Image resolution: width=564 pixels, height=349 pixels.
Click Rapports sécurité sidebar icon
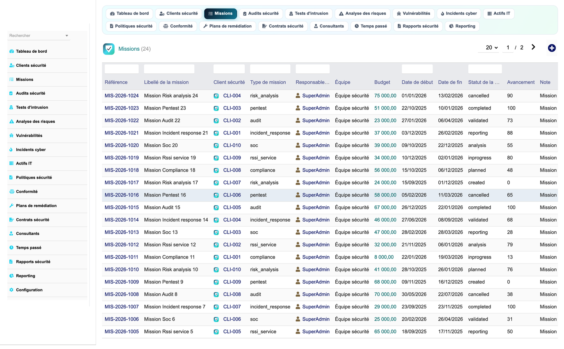11,262
